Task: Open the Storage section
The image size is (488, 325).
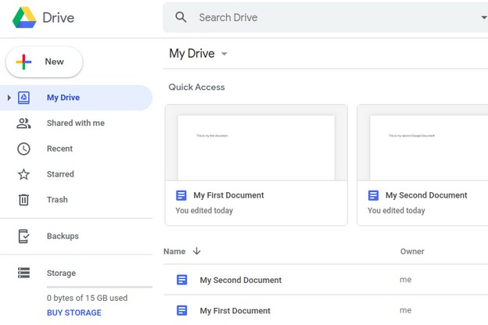Action: coord(61,273)
